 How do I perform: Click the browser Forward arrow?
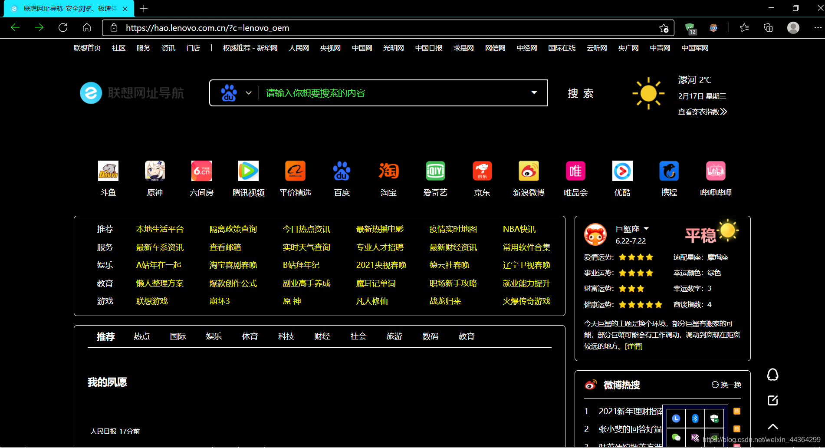click(39, 28)
